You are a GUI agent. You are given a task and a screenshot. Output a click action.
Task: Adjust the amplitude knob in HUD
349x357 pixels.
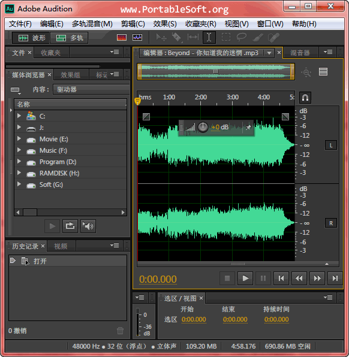203,127
